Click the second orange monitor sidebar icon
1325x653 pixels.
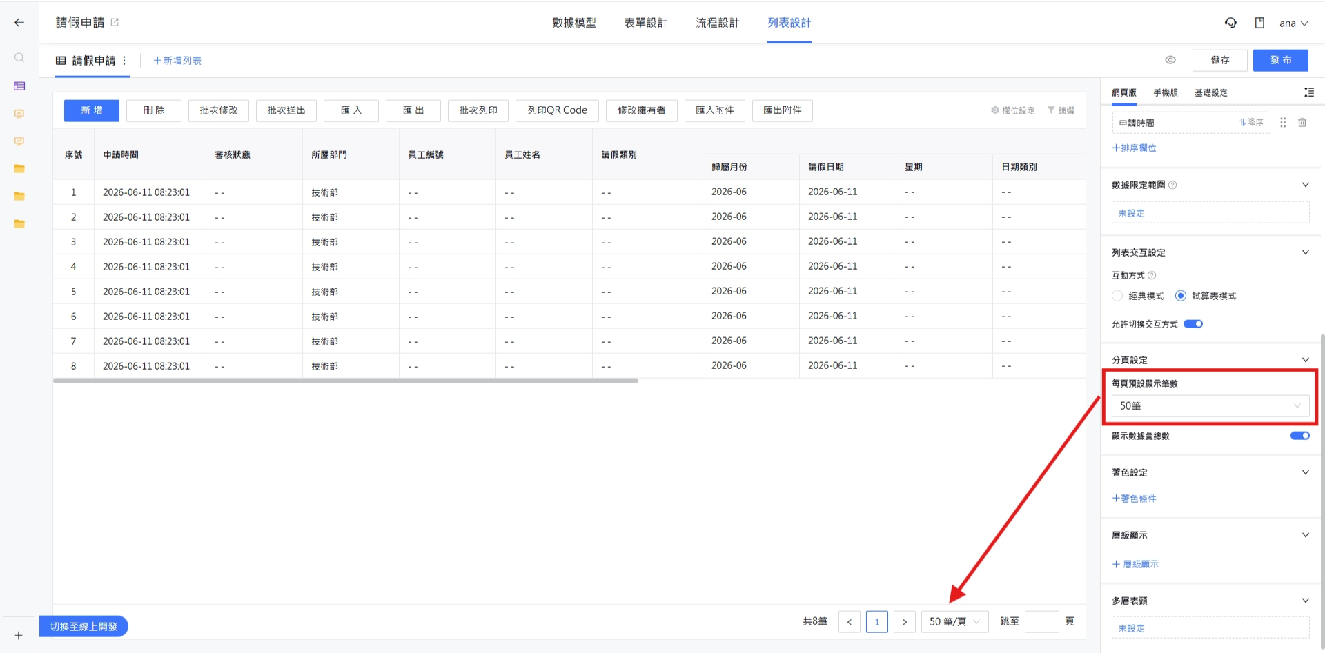point(19,141)
